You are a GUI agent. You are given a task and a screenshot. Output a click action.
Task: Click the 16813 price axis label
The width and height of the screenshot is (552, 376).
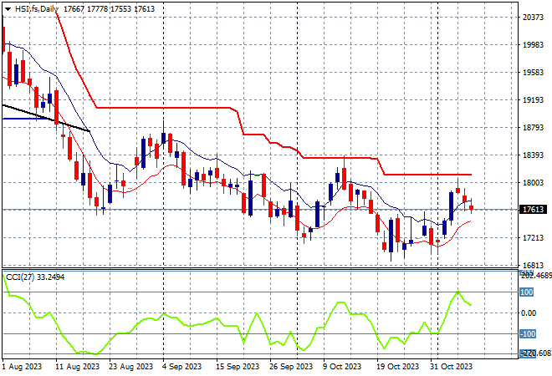tap(533, 265)
